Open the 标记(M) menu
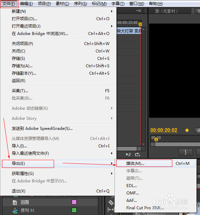The image size is (200, 215). (99, 4)
